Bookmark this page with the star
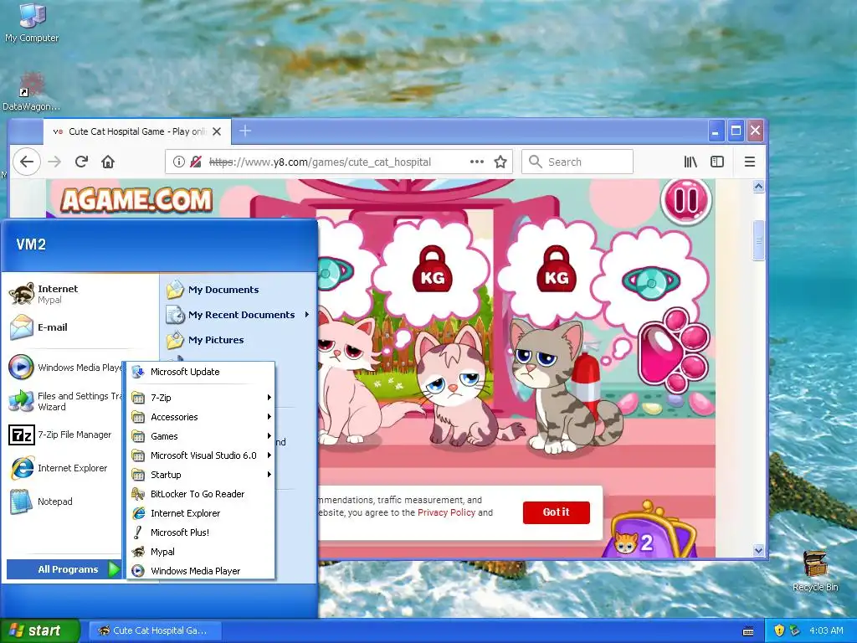 500,162
